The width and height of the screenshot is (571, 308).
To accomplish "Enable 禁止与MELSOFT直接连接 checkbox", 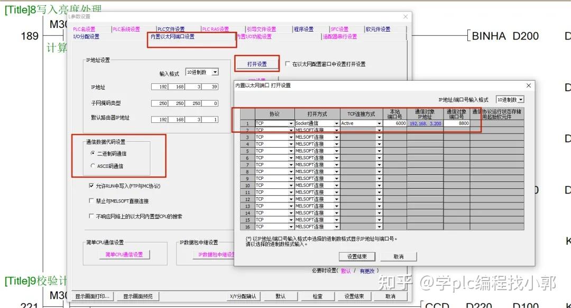I will coord(91,200).
